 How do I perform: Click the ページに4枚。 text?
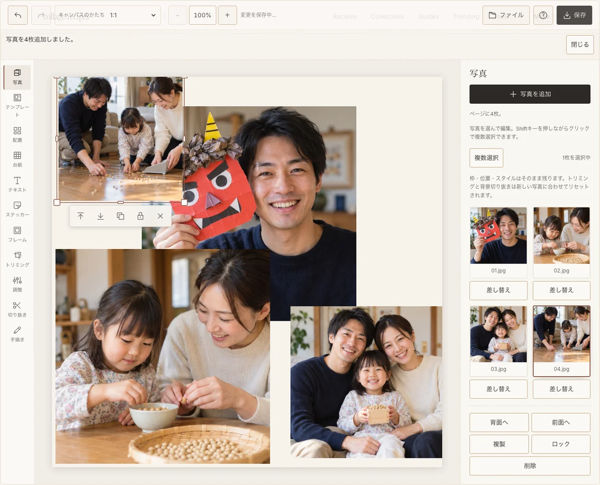(486, 114)
